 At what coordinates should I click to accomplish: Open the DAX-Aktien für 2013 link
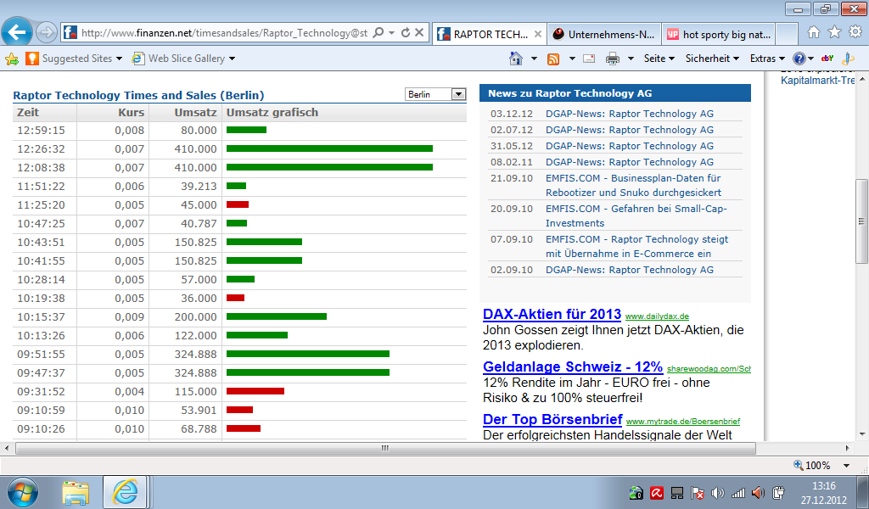(x=552, y=315)
